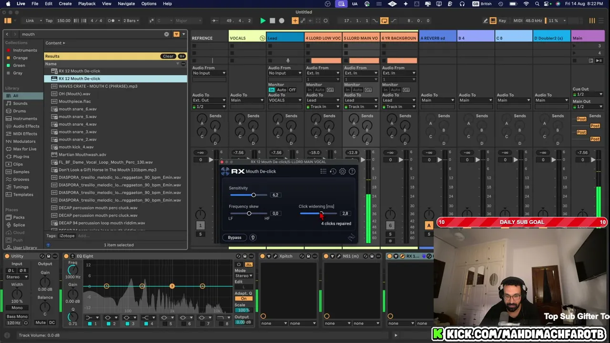Open RX Mouth De-click undo history icon
The height and width of the screenshot is (343, 610).
[x=333, y=171]
